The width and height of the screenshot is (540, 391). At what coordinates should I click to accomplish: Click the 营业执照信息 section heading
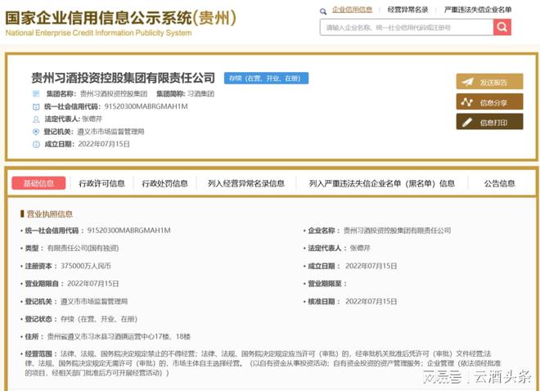50,214
